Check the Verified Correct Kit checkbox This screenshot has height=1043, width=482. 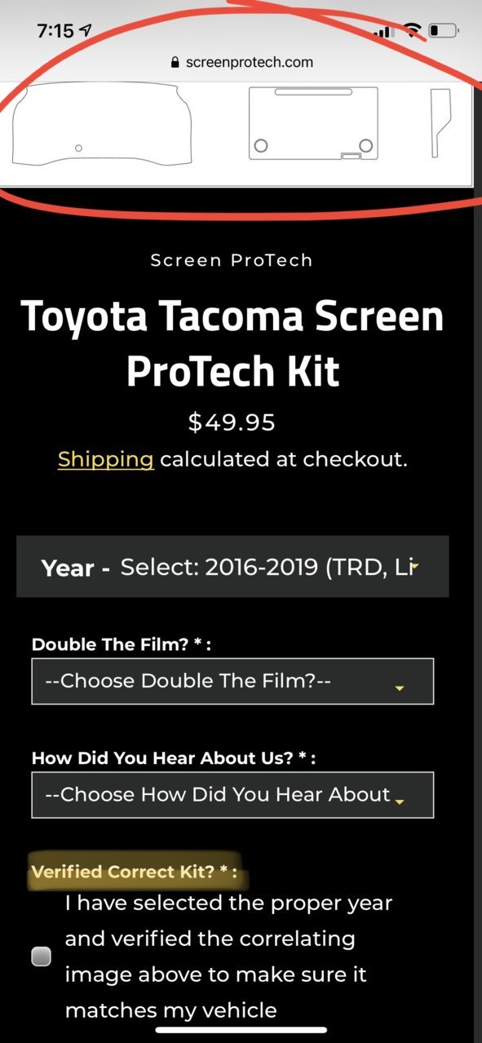[41, 957]
